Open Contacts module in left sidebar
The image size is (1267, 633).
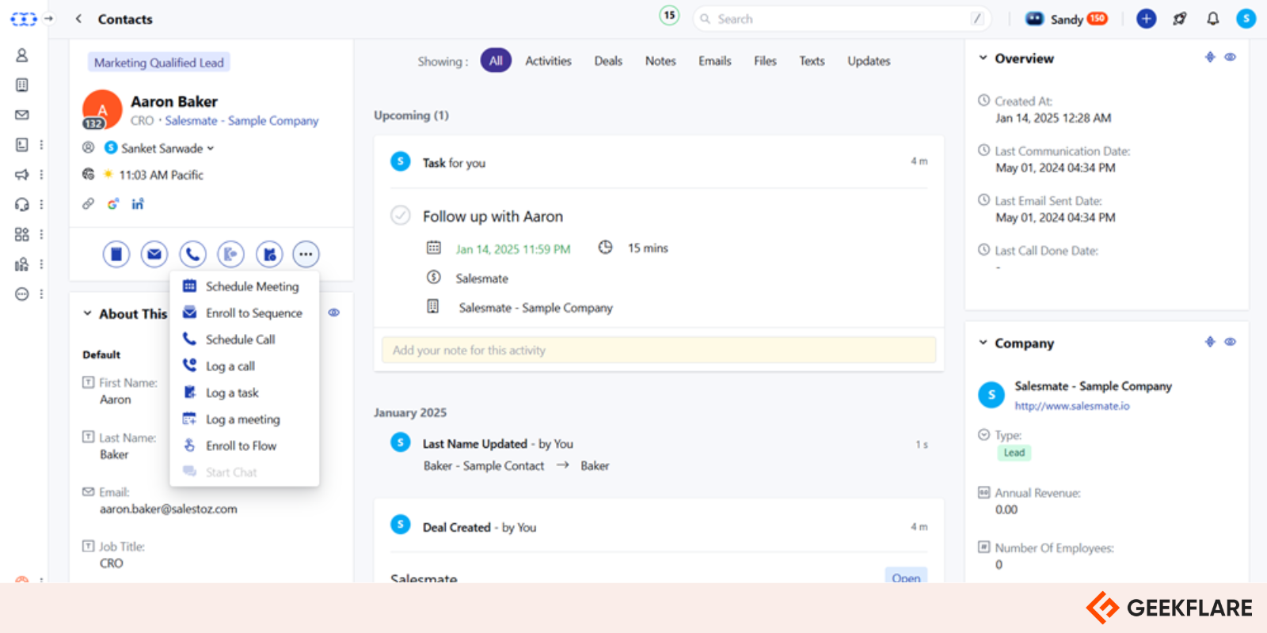22,55
